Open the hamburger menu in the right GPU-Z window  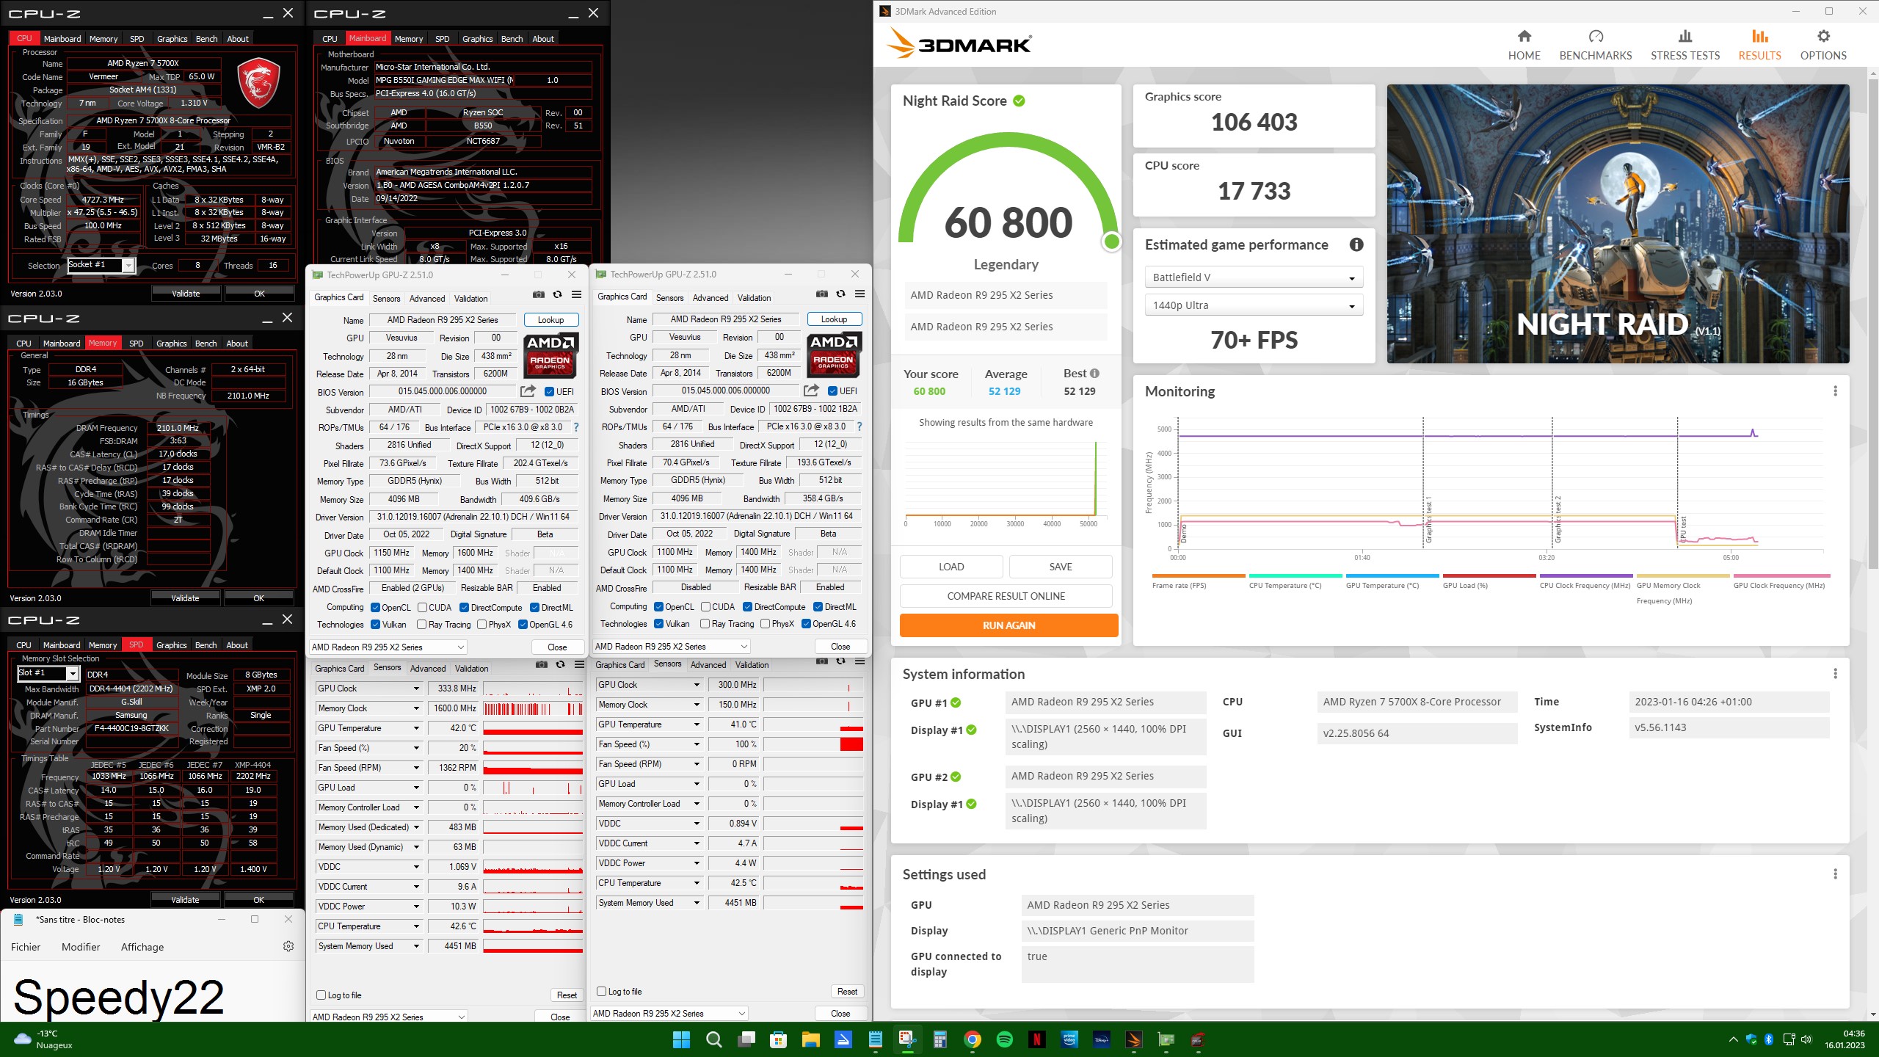click(860, 294)
